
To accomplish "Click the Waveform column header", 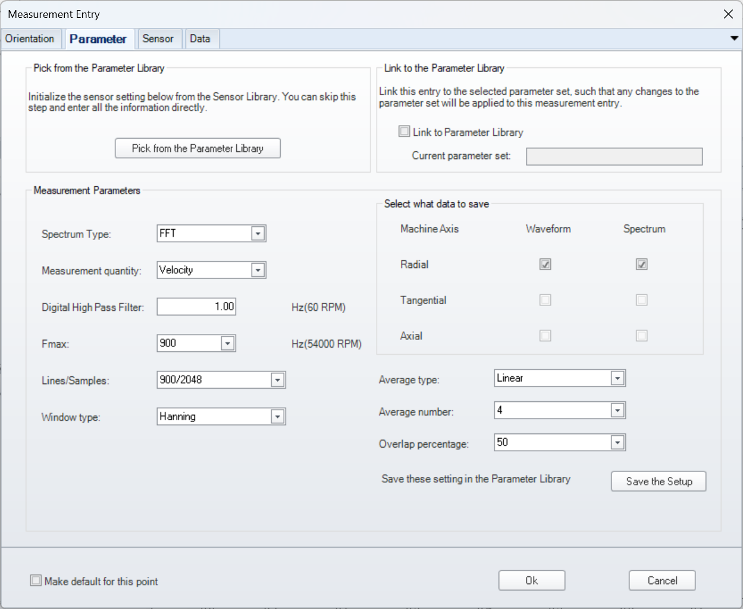I will (x=548, y=229).
